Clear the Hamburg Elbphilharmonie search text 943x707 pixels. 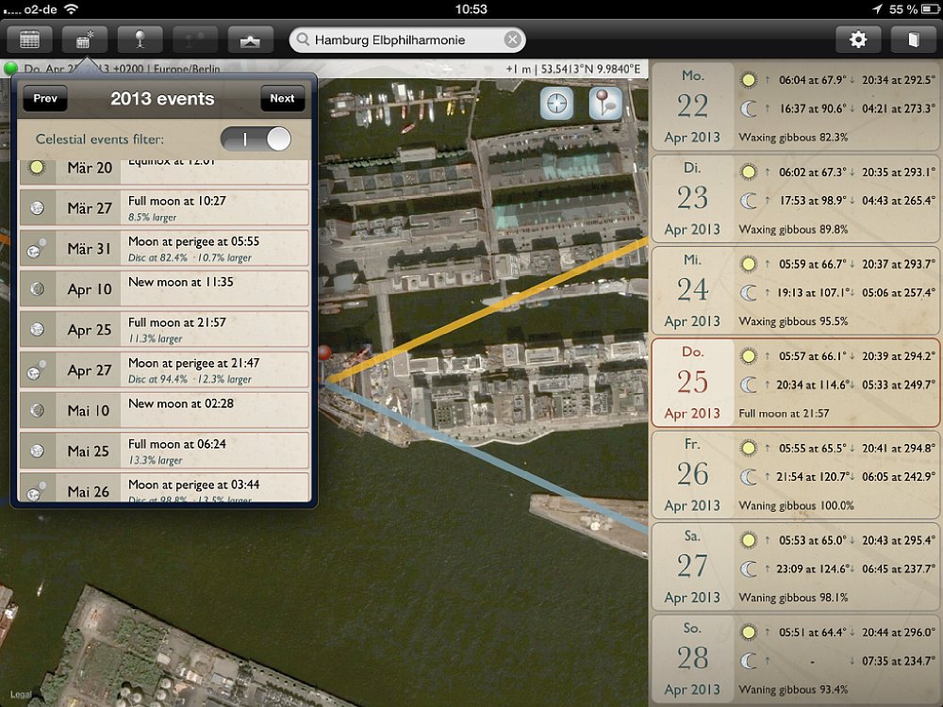511,40
